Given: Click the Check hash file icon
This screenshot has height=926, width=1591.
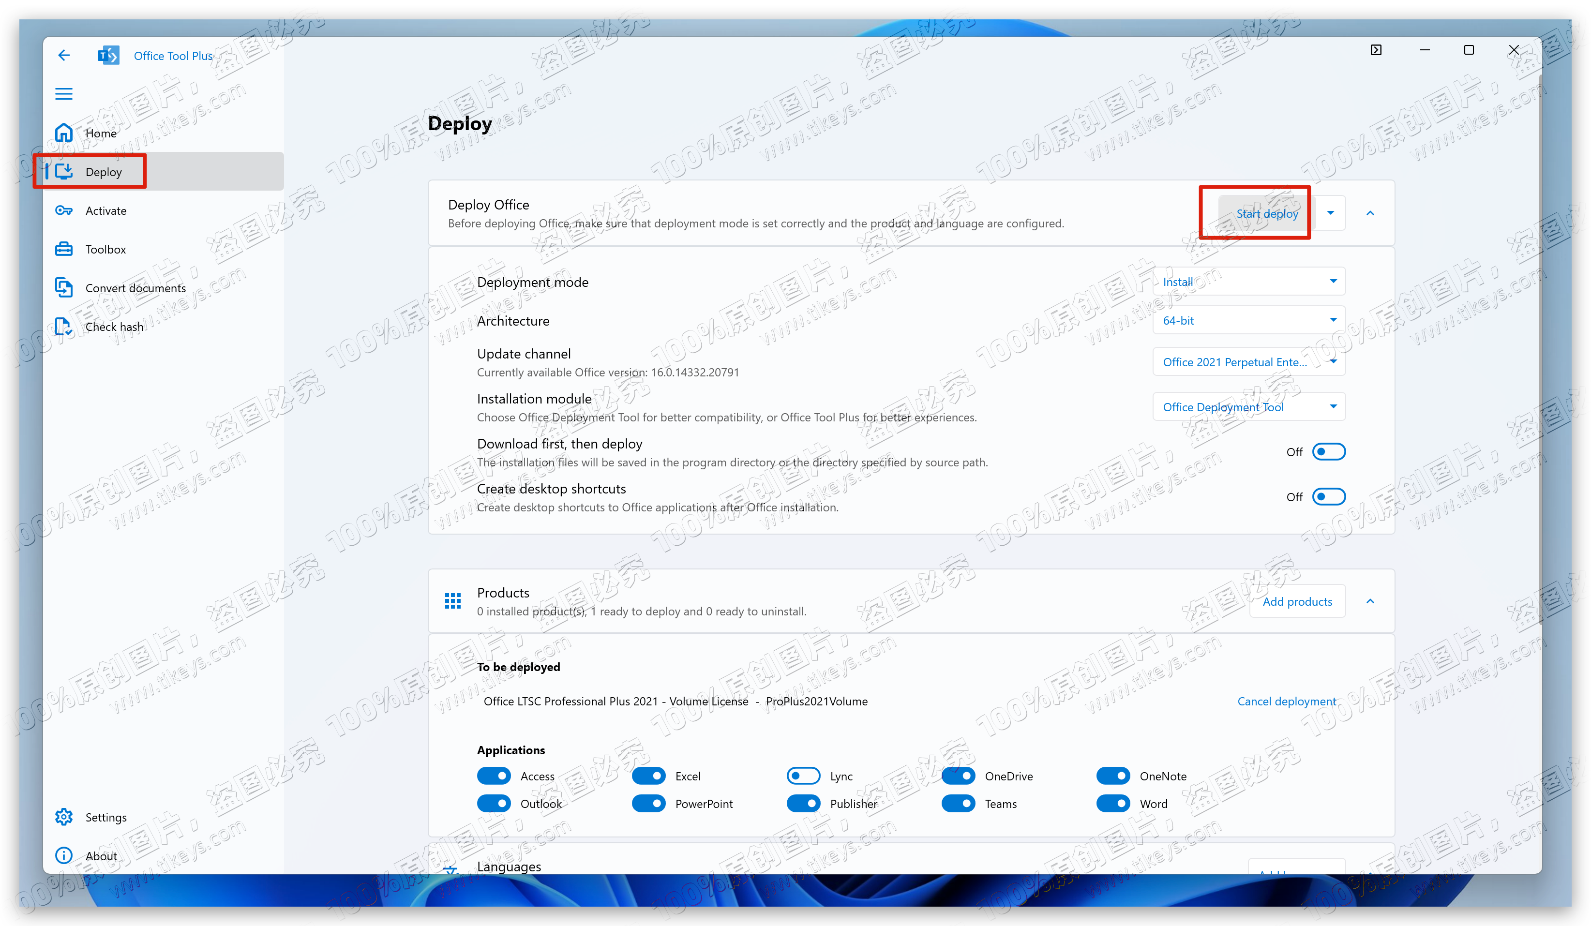Looking at the screenshot, I should [x=64, y=327].
